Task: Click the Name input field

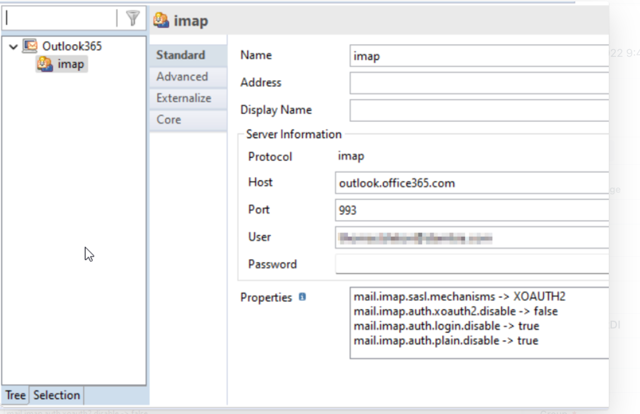Action: 479,56
